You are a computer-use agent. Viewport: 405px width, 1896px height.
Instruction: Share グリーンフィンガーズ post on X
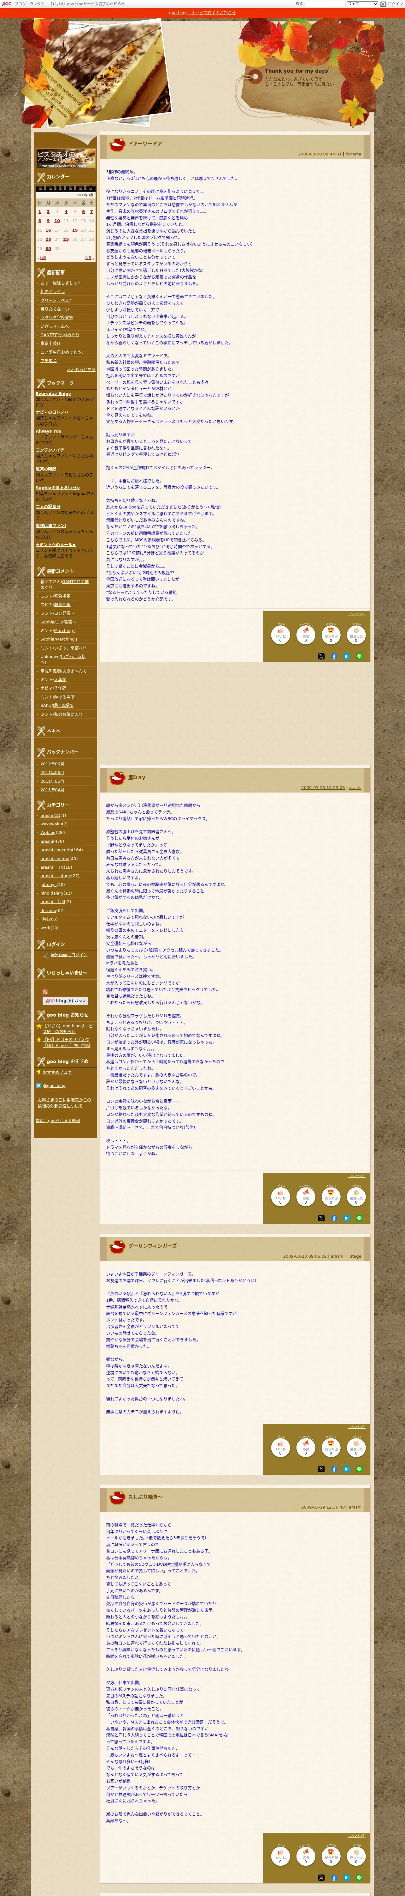coord(321,1469)
